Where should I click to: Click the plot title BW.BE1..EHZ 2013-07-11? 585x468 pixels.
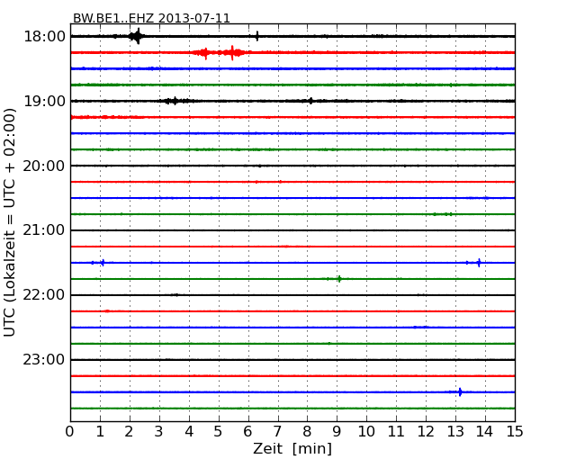(x=151, y=18)
